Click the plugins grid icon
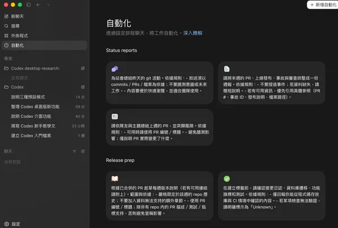338x228 pixels. 6,36
